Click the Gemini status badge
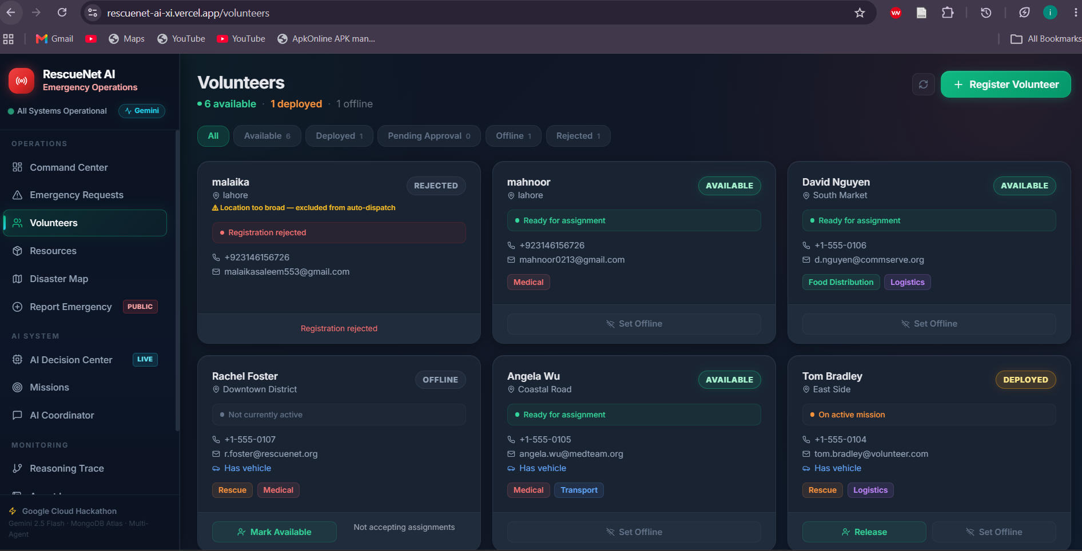The height and width of the screenshot is (551, 1082). [x=142, y=111]
